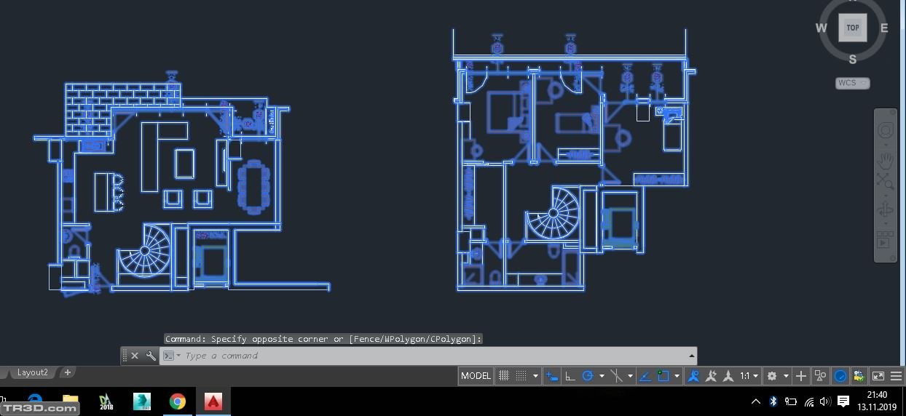Click the TOP face of the ViewCube

[852, 28]
